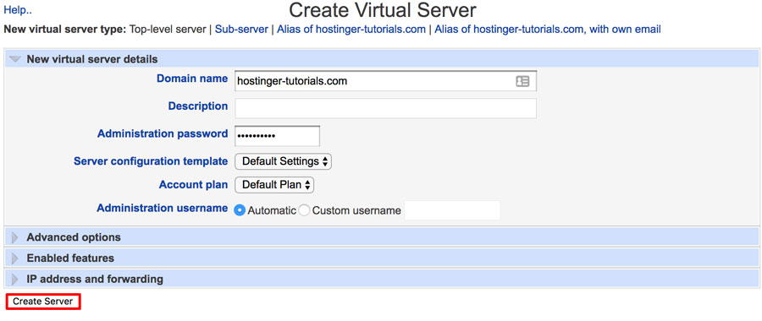The image size is (762, 321).
Task: Click the contact card icon in Domain name field
Action: (522, 81)
